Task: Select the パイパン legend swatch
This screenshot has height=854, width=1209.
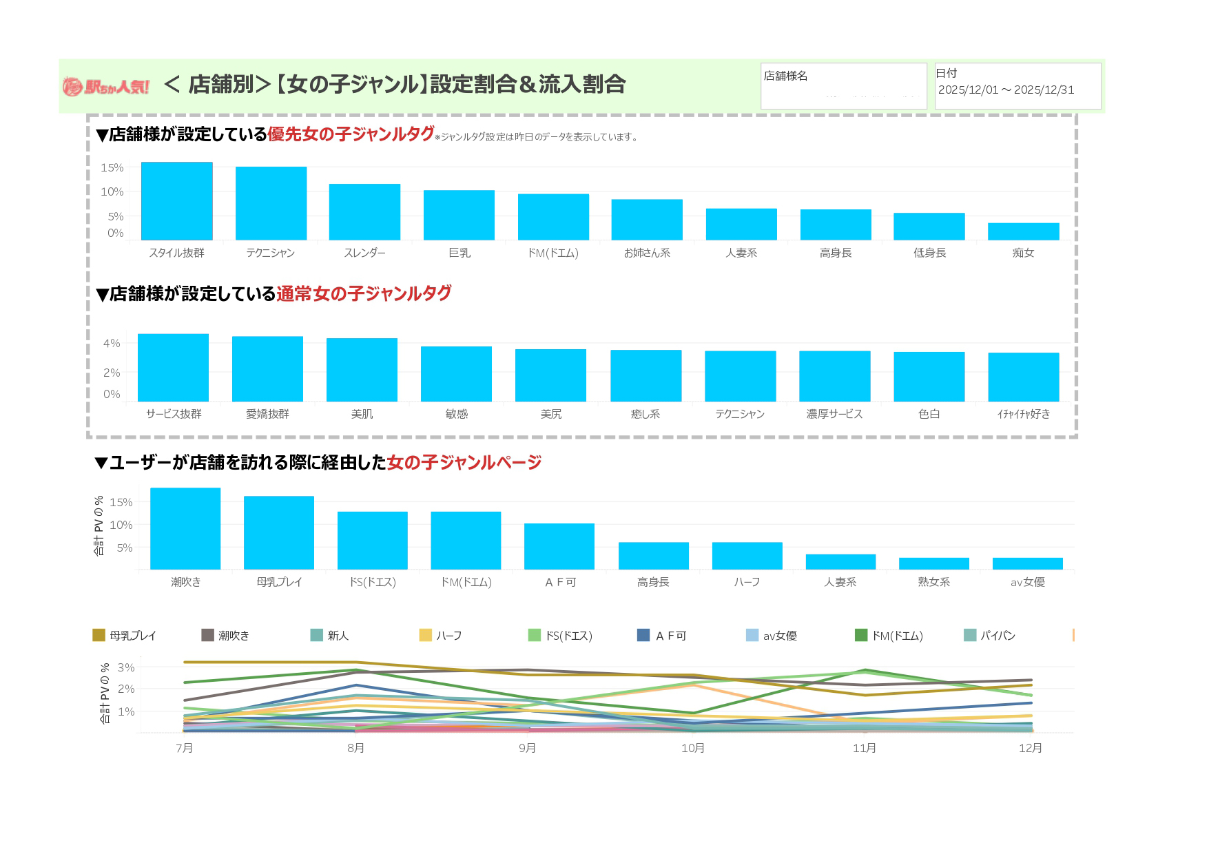Action: [970, 635]
